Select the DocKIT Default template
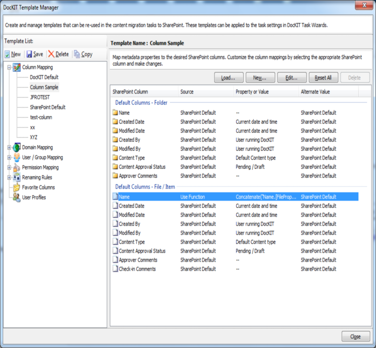The width and height of the screenshot is (376, 348). coord(44,77)
